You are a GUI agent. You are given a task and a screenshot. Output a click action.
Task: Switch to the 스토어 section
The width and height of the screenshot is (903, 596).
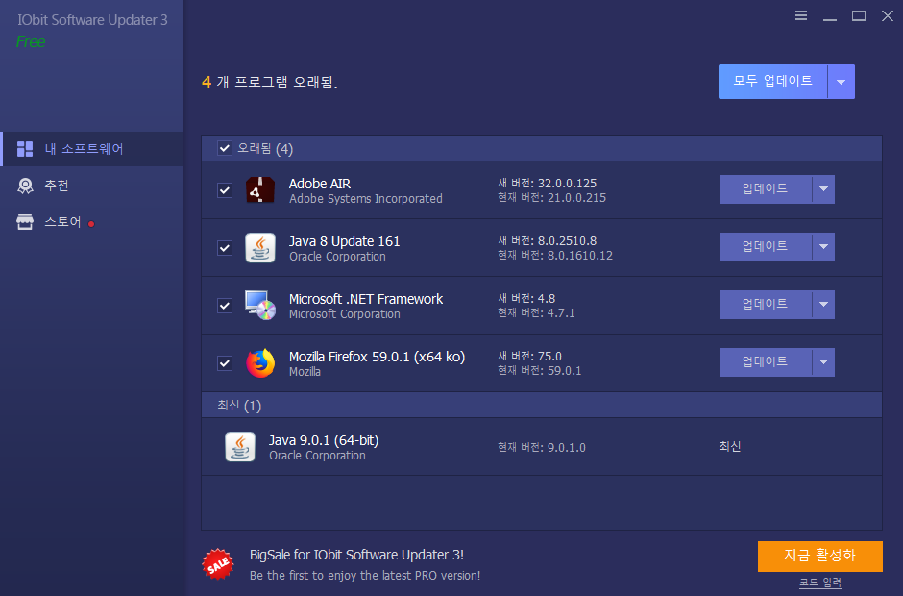tap(92, 222)
